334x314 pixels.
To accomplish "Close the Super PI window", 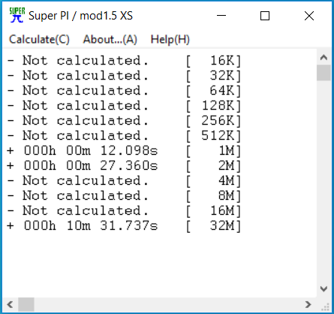I will (309, 16).
